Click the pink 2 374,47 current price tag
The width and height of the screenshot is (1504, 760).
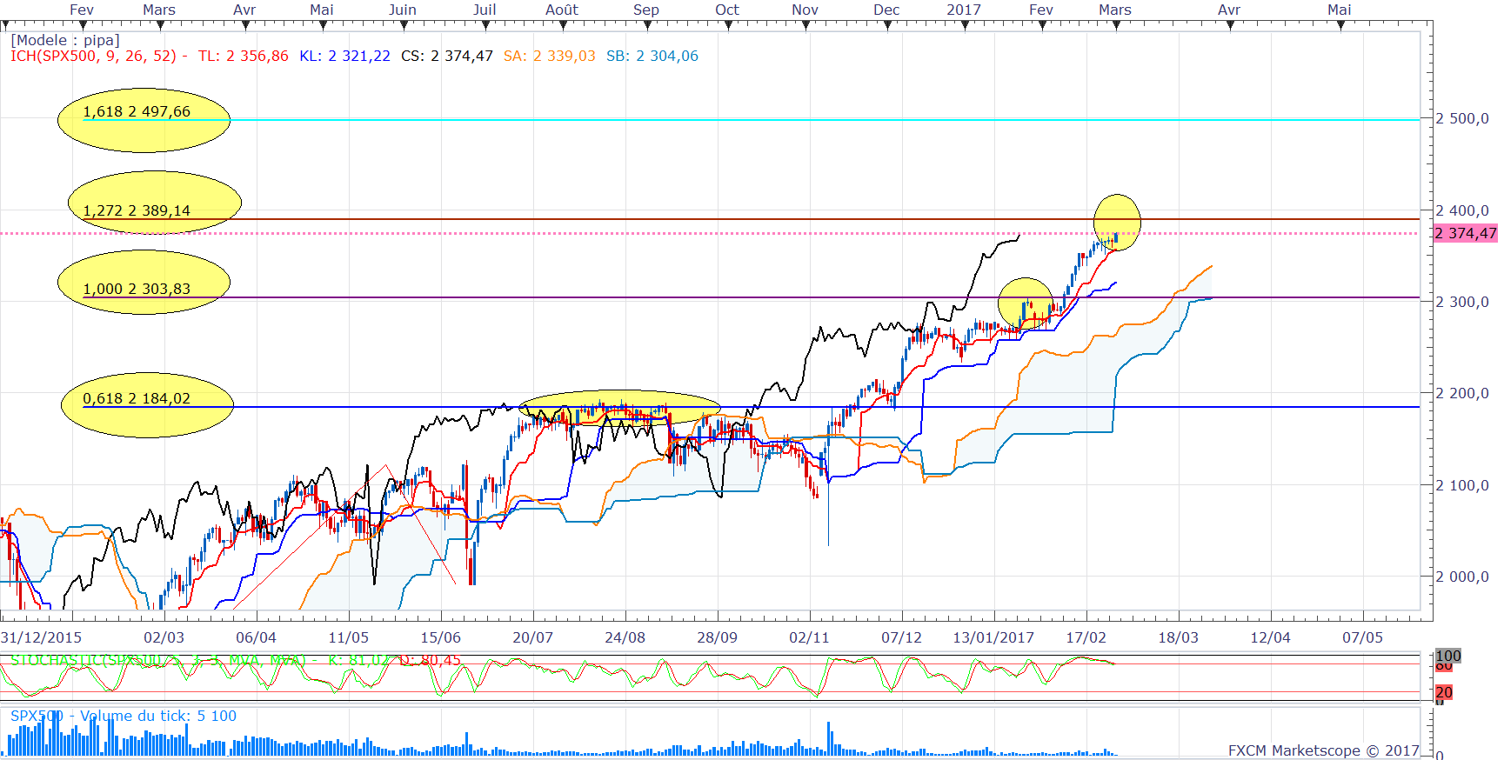(x=1465, y=233)
